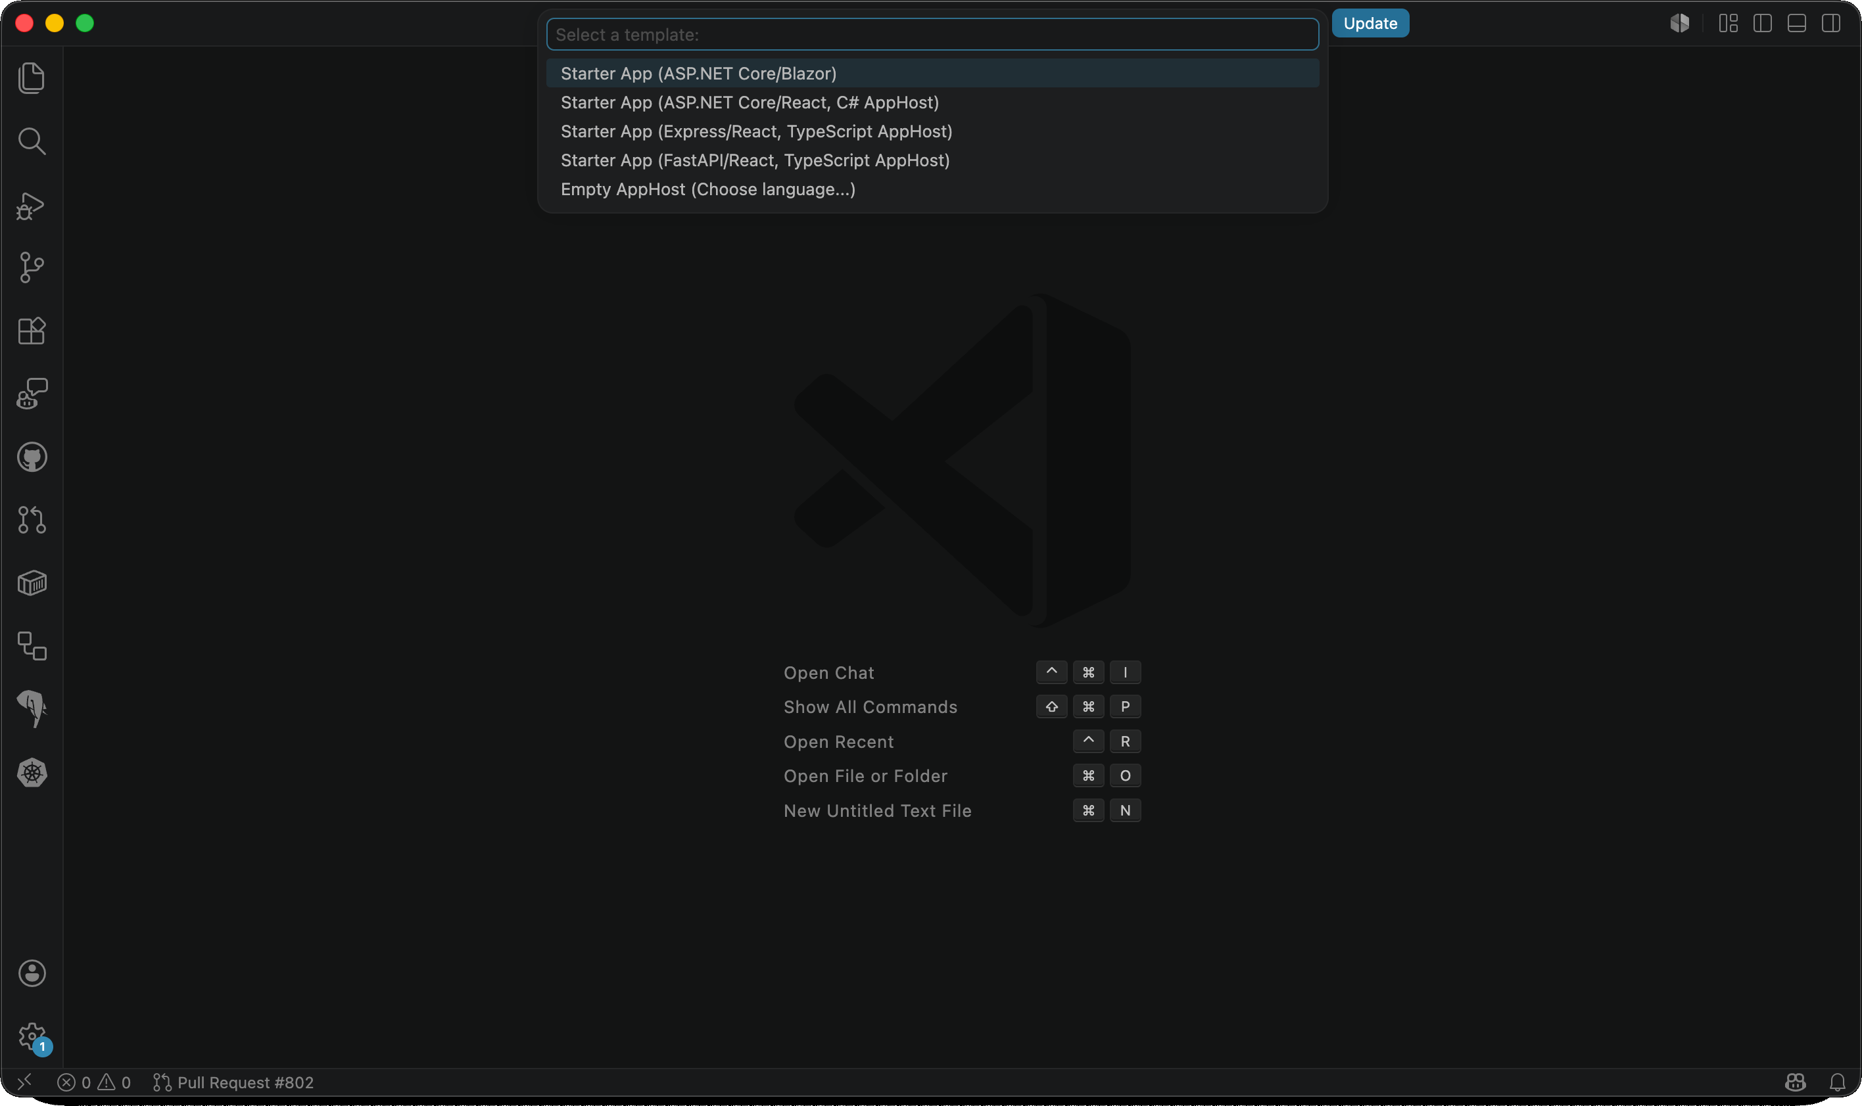Click the P key hint for Show All Commands
This screenshot has width=1862, height=1106.
click(x=1124, y=706)
